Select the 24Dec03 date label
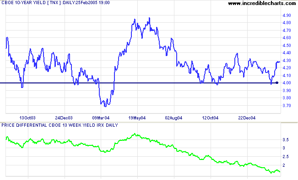 pyautogui.click(x=64, y=118)
